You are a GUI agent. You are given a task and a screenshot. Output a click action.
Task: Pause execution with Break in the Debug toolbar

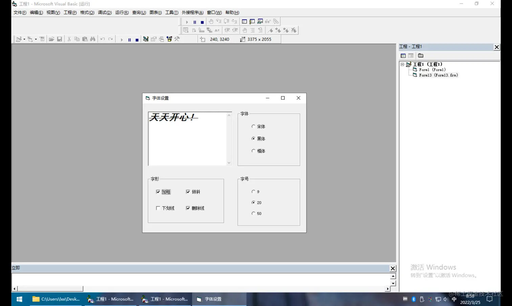point(195,22)
